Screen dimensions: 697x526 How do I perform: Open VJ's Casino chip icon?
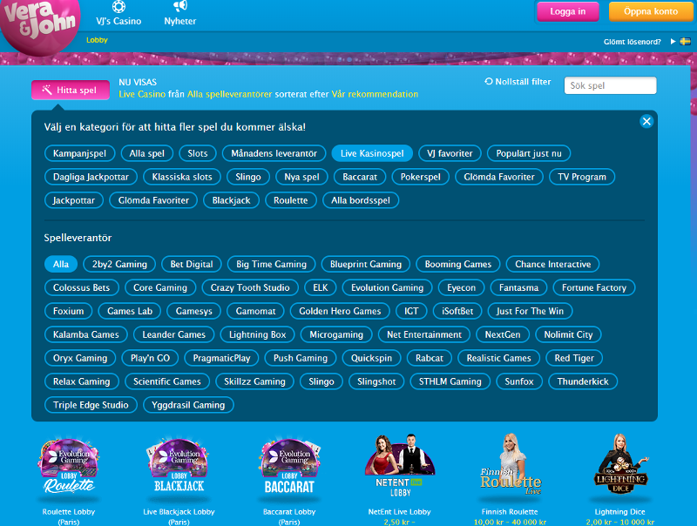point(118,6)
